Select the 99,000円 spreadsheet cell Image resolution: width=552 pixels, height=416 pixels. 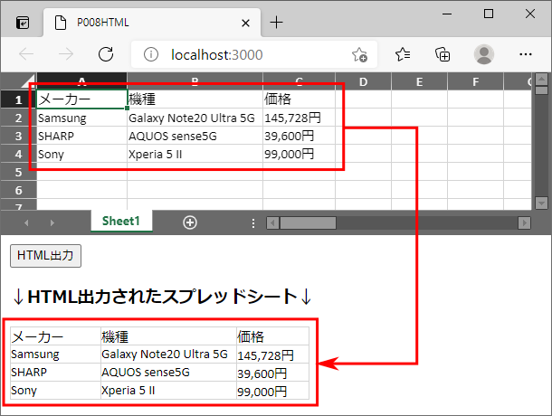(x=299, y=154)
